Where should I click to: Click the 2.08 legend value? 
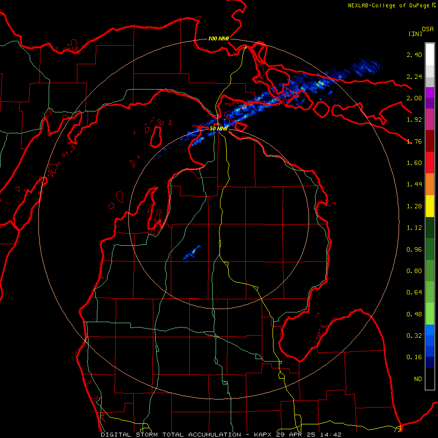pos(414,98)
